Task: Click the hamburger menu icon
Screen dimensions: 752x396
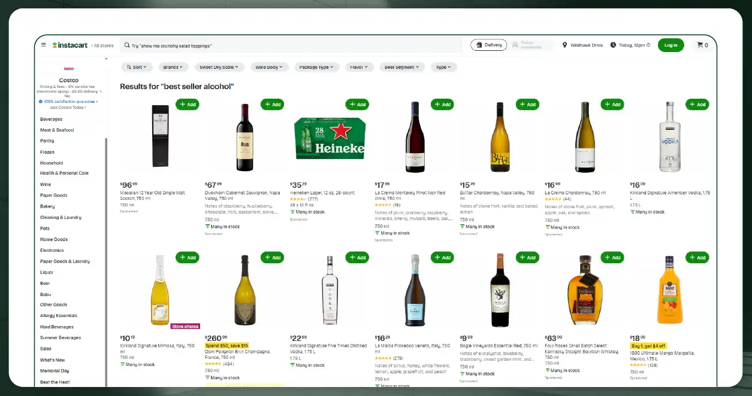Action: tap(43, 44)
